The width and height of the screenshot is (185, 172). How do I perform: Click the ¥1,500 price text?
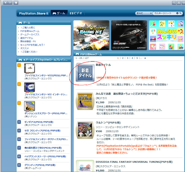pyautogui.click(x=100, y=102)
